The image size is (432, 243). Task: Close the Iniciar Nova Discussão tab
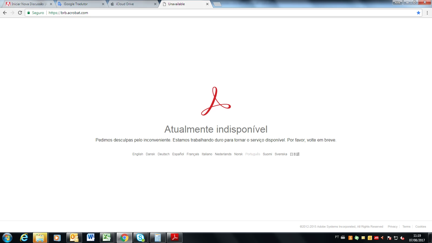[51, 4]
